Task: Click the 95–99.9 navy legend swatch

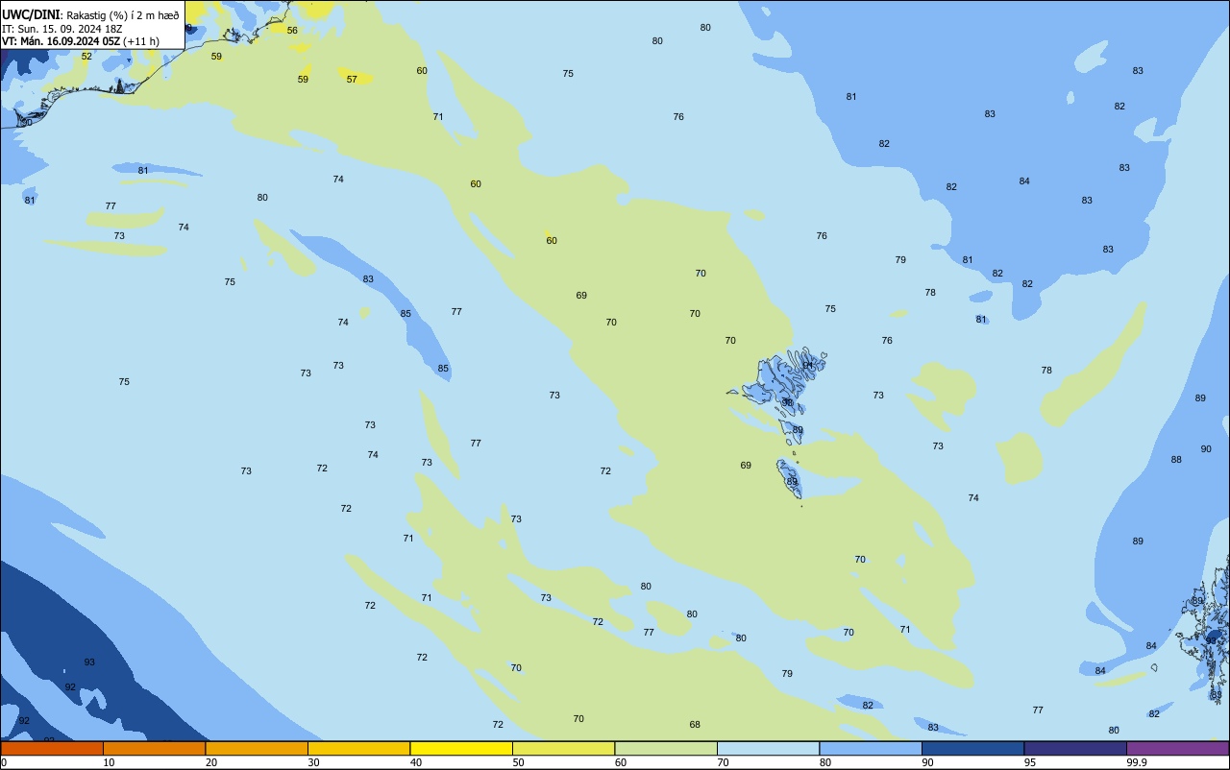Action: tap(1075, 748)
